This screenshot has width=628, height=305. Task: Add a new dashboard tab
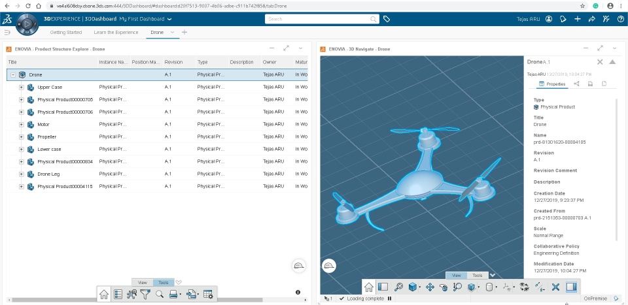click(x=184, y=33)
